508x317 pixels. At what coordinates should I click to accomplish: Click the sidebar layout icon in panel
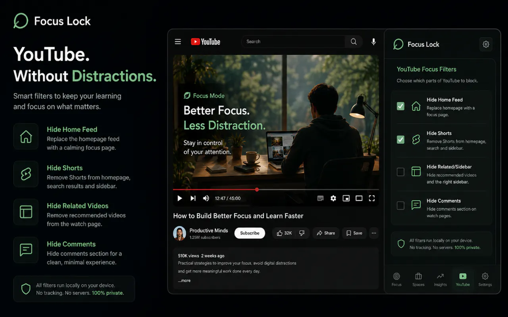416,171
